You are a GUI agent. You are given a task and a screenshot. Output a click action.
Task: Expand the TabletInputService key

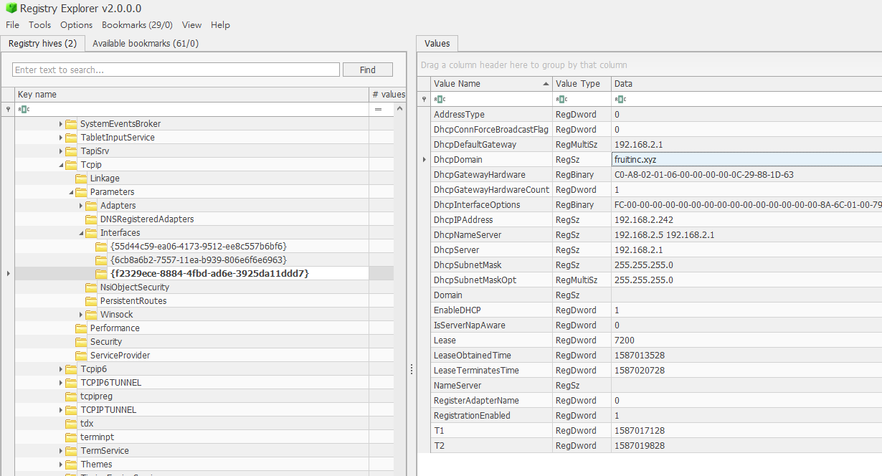[x=61, y=138]
